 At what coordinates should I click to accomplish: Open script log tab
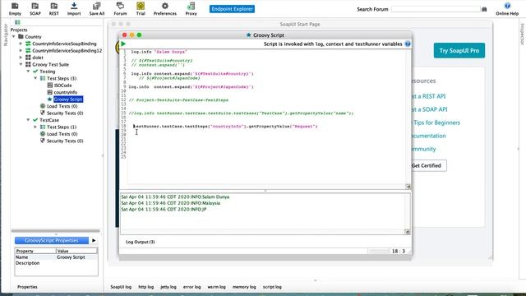point(272,287)
